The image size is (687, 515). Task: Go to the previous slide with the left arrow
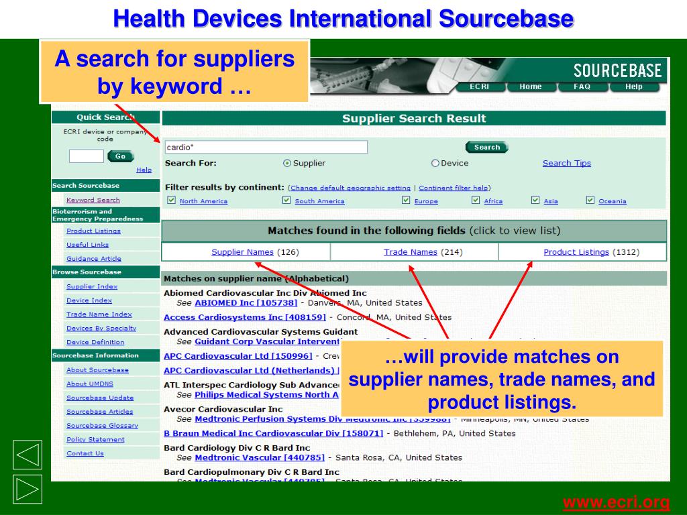tap(27, 455)
